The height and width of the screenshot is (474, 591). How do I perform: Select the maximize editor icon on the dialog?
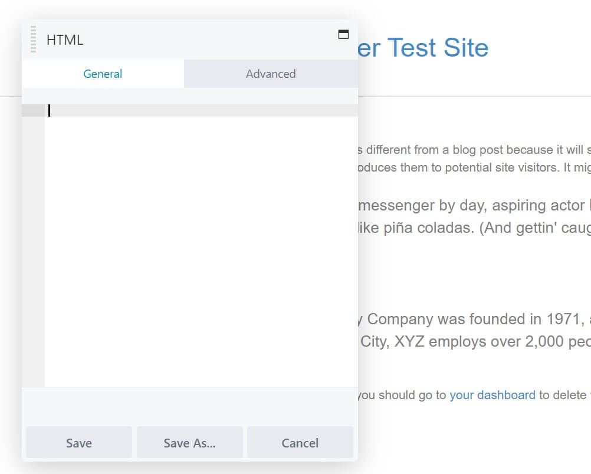pyautogui.click(x=343, y=34)
